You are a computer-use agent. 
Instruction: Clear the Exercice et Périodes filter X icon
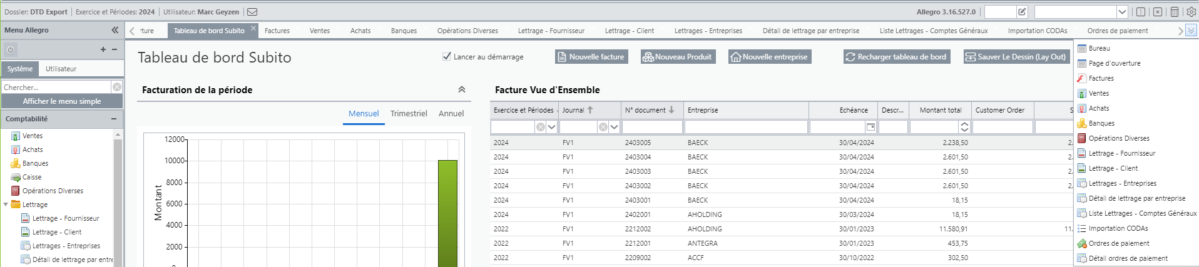click(540, 127)
